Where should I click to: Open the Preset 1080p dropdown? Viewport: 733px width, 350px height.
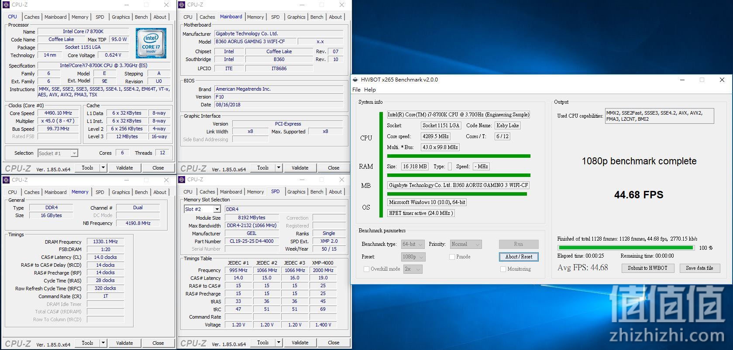click(413, 257)
